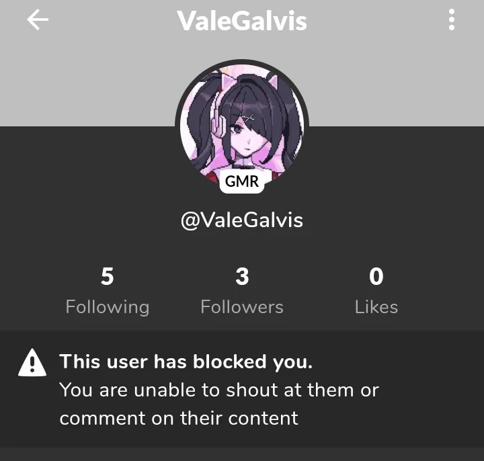This screenshot has height=461, width=484.
Task: Tap the GMR badge under avatar
Action: (x=242, y=181)
